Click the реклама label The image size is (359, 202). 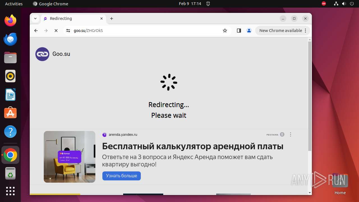[x=272, y=135]
